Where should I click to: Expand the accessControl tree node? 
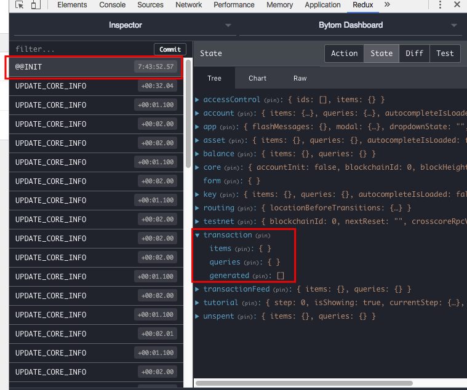pyautogui.click(x=197, y=100)
